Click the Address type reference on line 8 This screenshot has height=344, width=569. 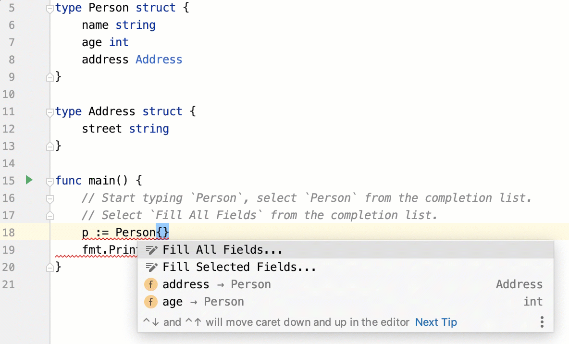[x=159, y=60]
